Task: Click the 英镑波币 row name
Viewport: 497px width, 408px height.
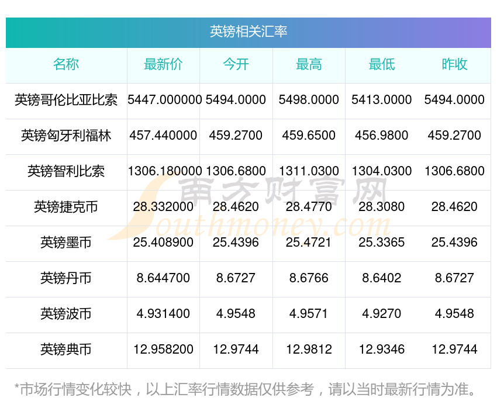Action: [66, 314]
